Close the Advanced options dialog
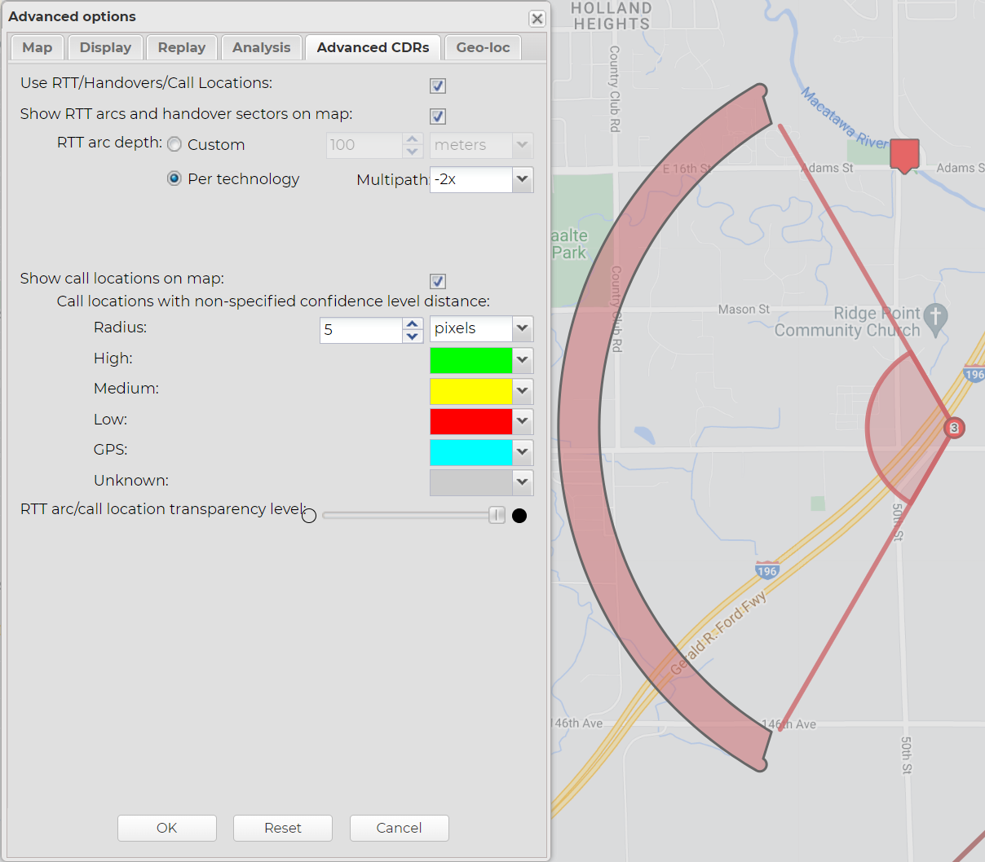 tap(537, 19)
